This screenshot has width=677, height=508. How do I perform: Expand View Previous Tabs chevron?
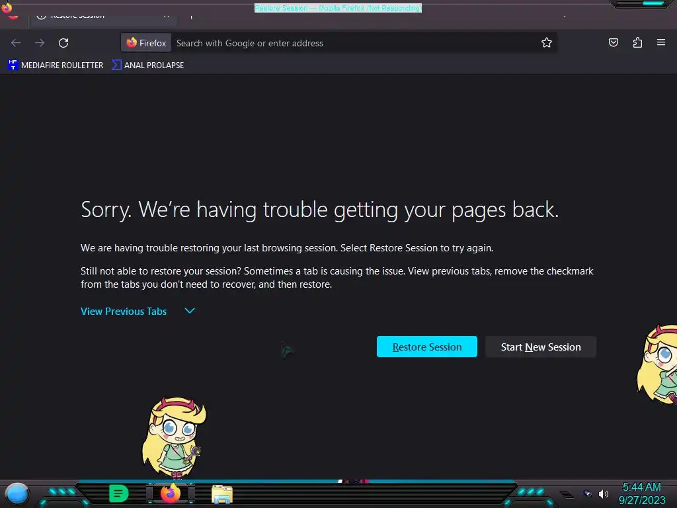coord(190,311)
